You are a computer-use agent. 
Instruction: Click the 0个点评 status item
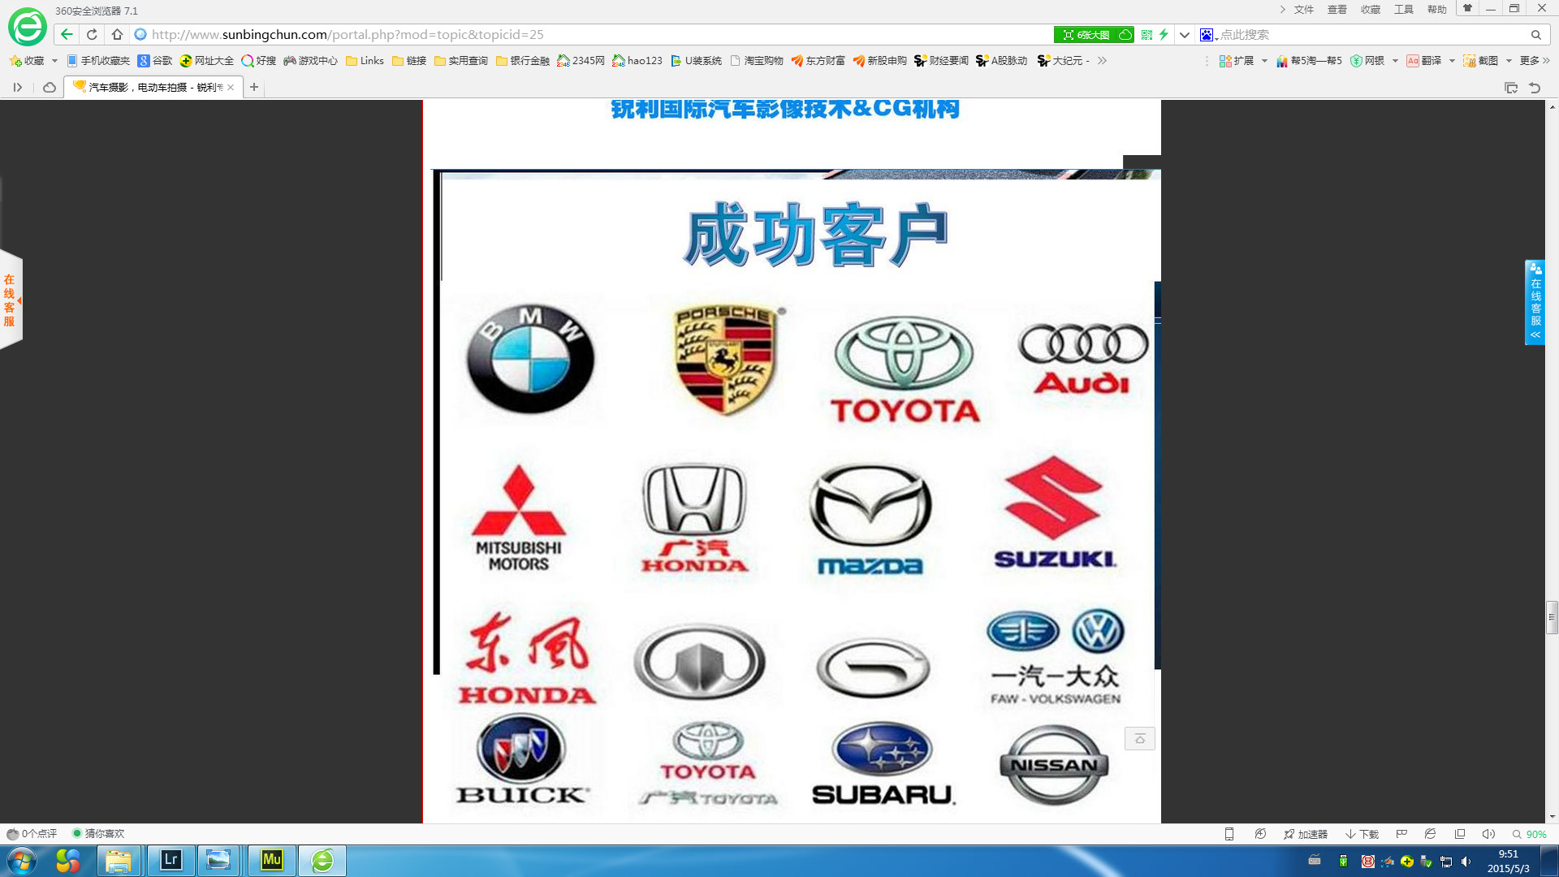[32, 834]
